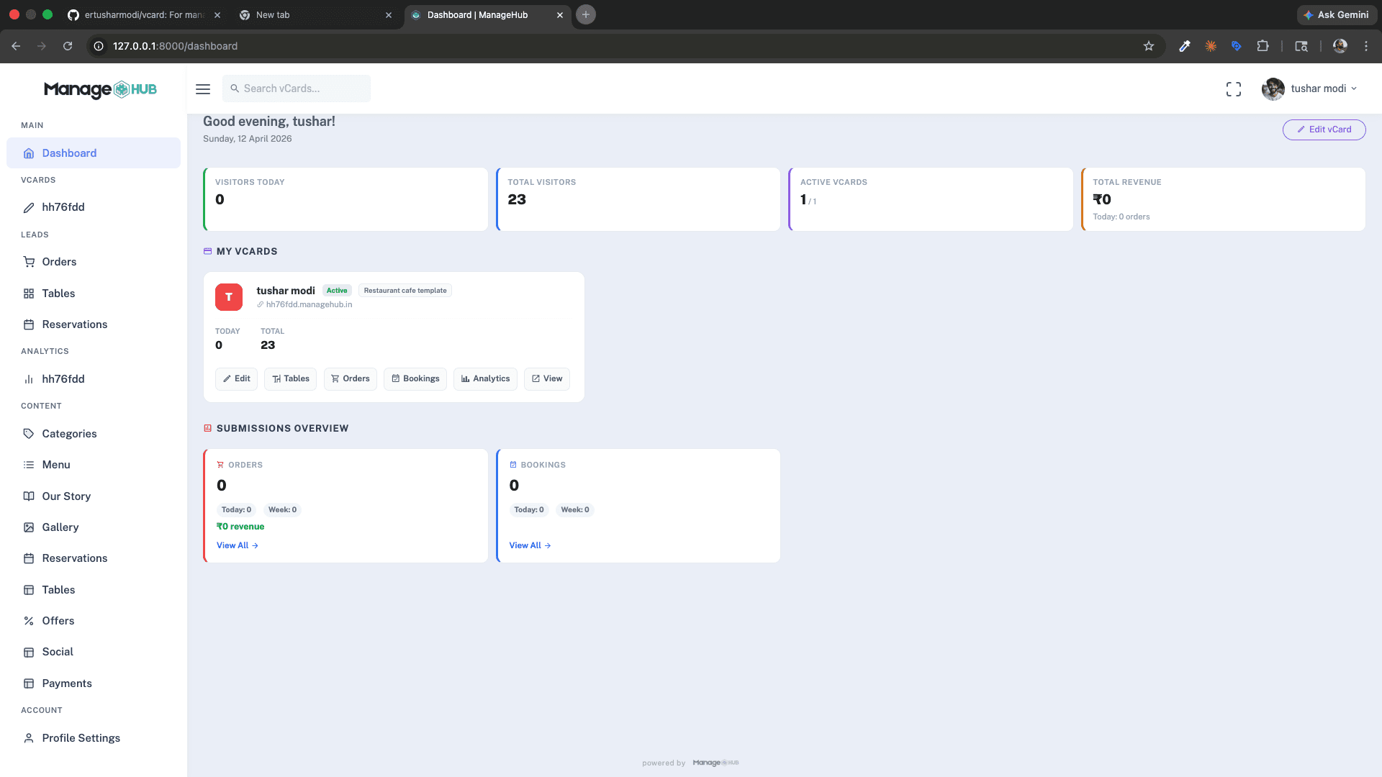The image size is (1382, 777).
Task: Enter fullscreen mode using the expand icon
Action: tap(1234, 89)
